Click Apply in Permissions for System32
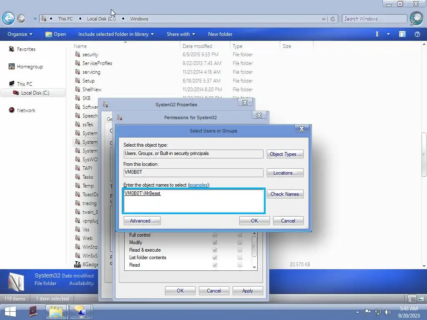The image size is (427, 320). [x=248, y=290]
